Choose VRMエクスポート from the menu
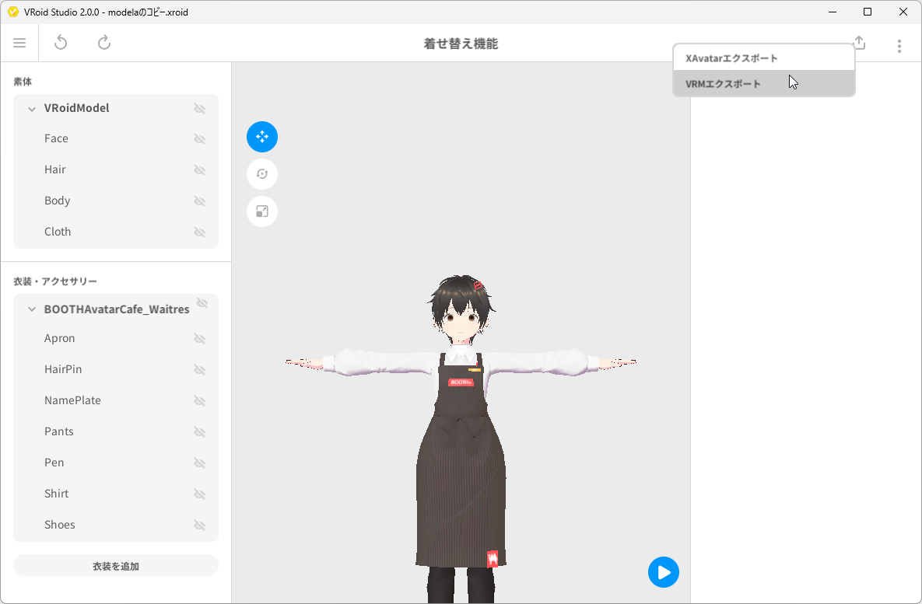The height and width of the screenshot is (604, 922). click(x=764, y=83)
